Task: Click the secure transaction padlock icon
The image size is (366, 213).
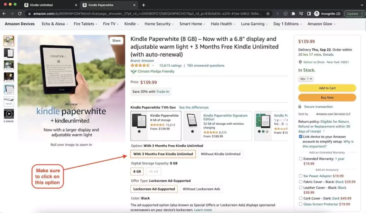Action: (300, 106)
